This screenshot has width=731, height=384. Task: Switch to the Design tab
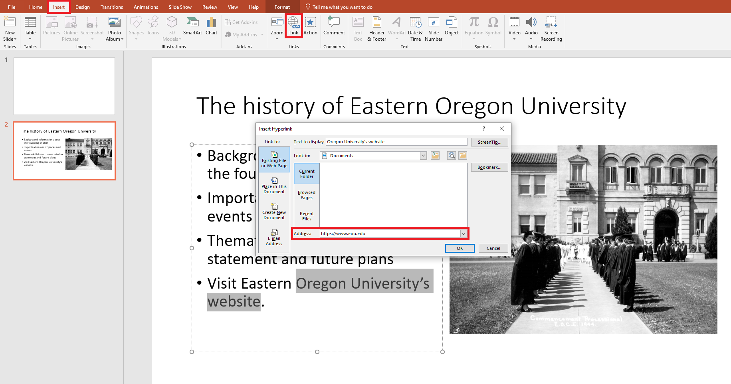[82, 7]
